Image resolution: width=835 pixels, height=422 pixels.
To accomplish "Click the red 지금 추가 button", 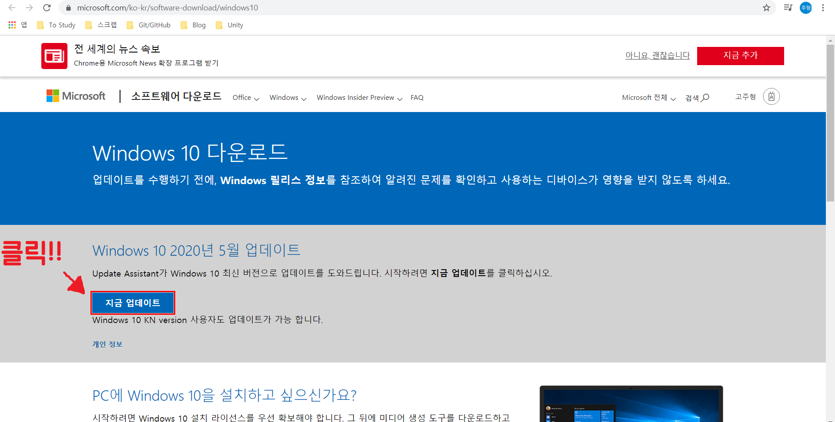I will coord(741,56).
